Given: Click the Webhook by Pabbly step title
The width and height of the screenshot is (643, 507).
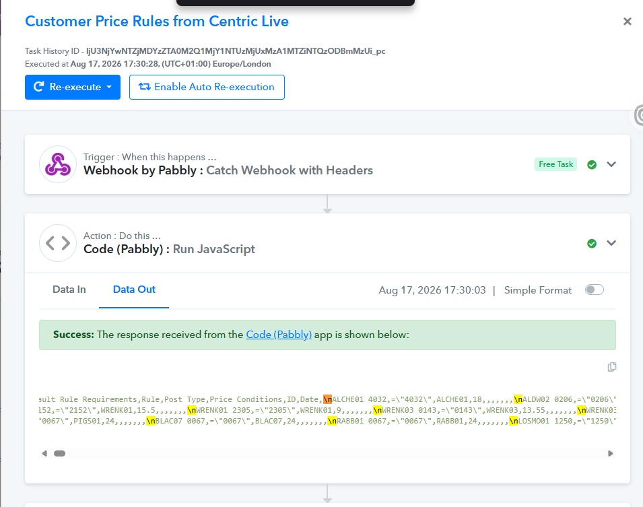Looking at the screenshot, I should click(x=228, y=170).
